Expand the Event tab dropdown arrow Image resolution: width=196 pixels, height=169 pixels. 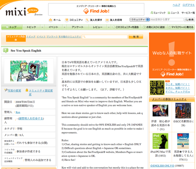click(x=64, y=27)
